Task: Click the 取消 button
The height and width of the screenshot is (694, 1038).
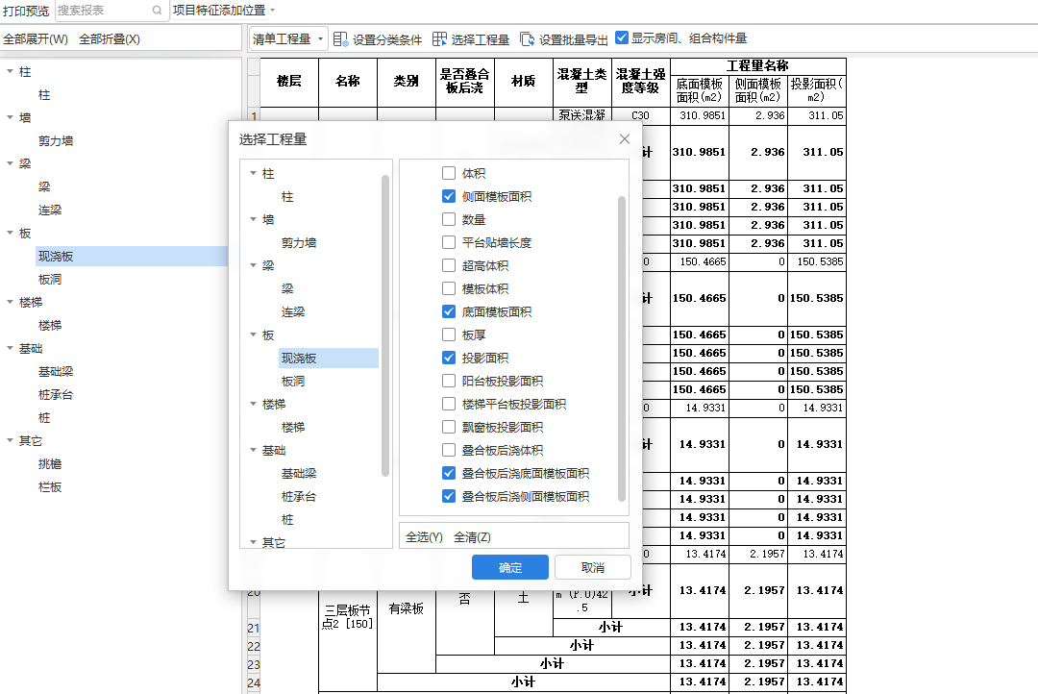Action: 592,567
